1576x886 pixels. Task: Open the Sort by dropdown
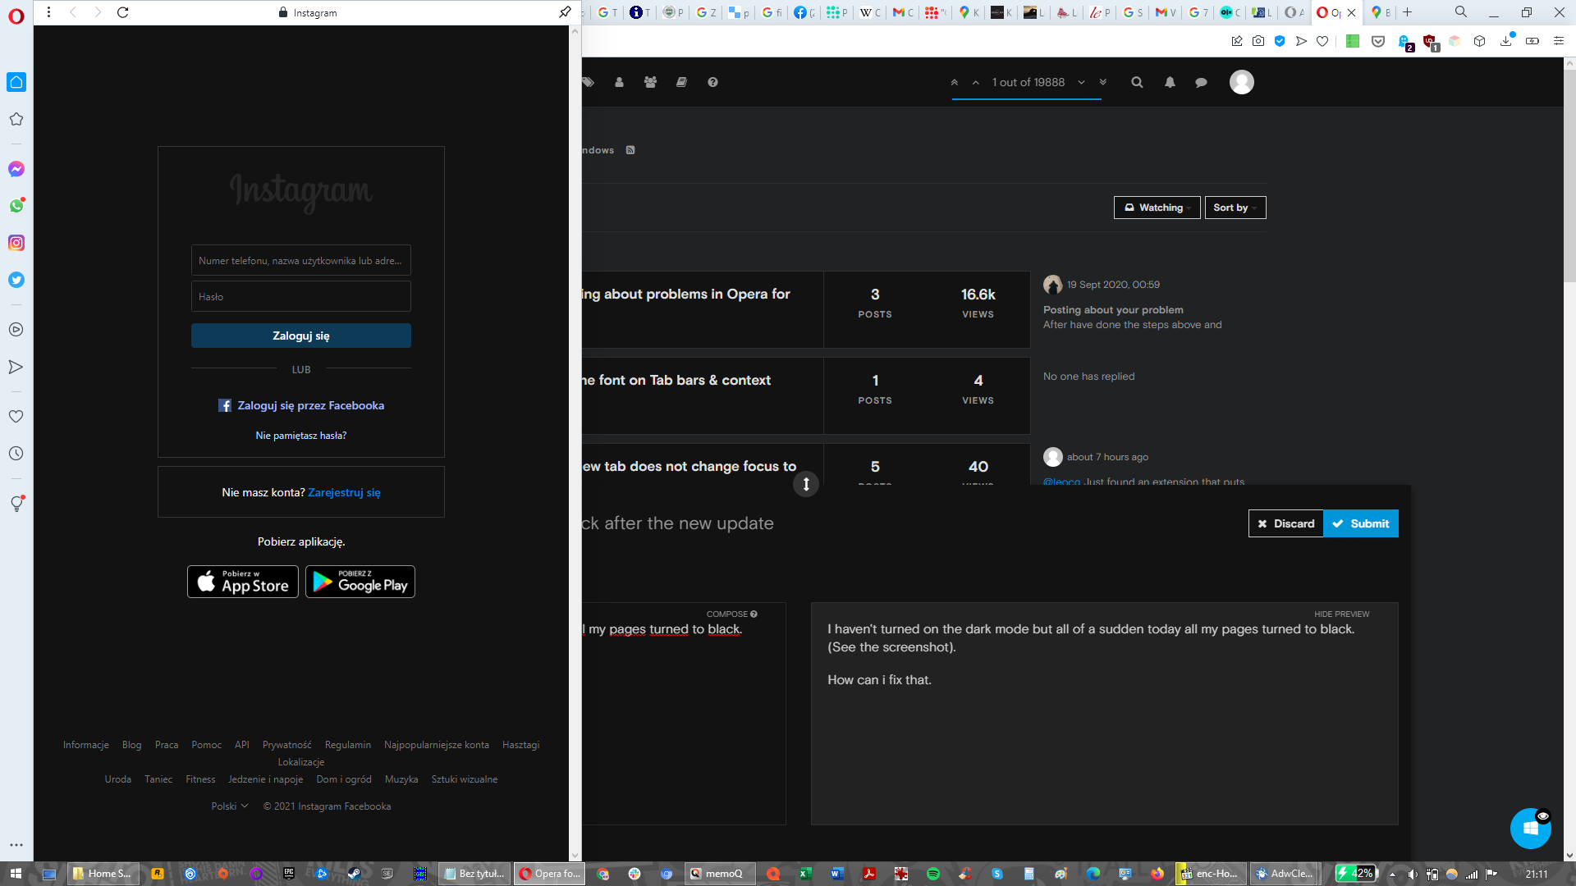point(1235,208)
